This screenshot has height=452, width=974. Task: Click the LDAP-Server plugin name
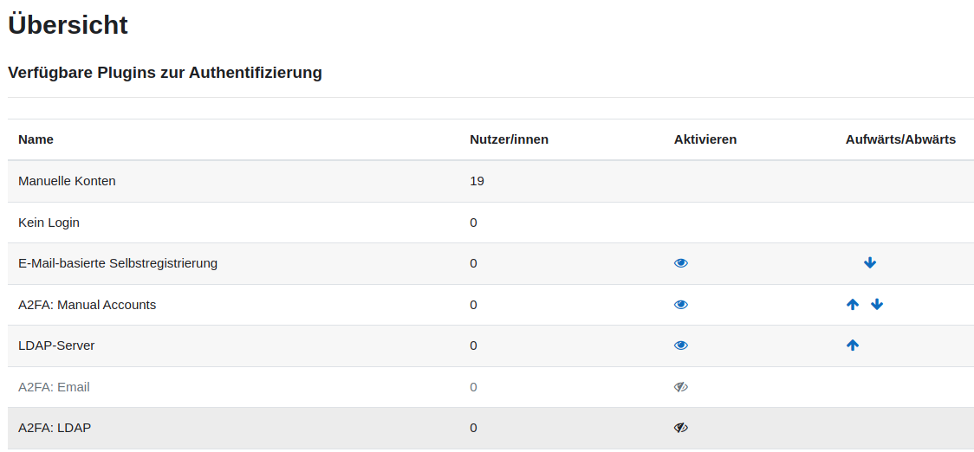pyautogui.click(x=56, y=345)
